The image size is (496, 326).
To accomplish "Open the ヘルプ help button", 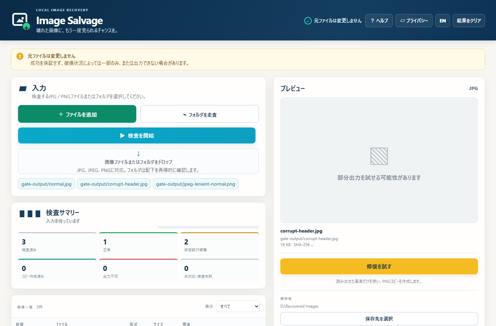I will click(x=379, y=21).
